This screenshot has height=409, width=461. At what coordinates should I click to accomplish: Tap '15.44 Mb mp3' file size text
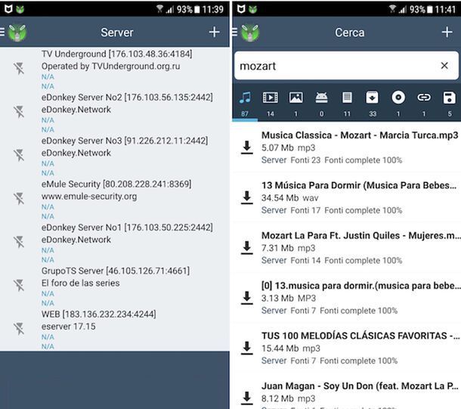pyautogui.click(x=291, y=349)
